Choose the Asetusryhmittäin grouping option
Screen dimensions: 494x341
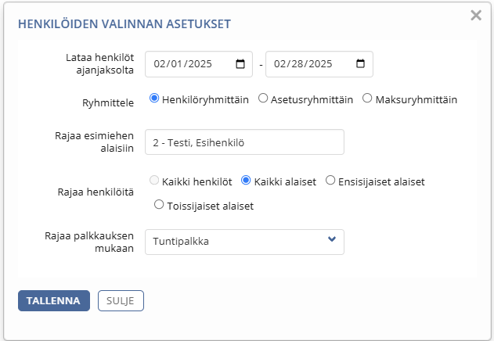click(x=263, y=99)
